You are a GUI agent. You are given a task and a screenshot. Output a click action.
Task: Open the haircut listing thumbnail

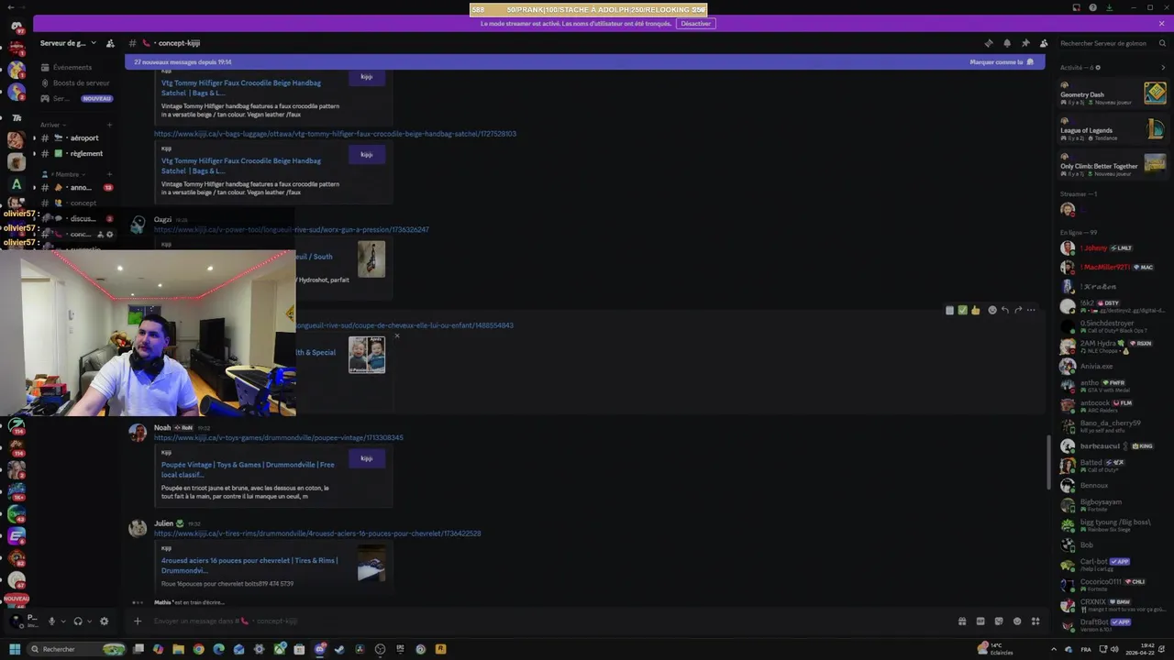point(367,355)
